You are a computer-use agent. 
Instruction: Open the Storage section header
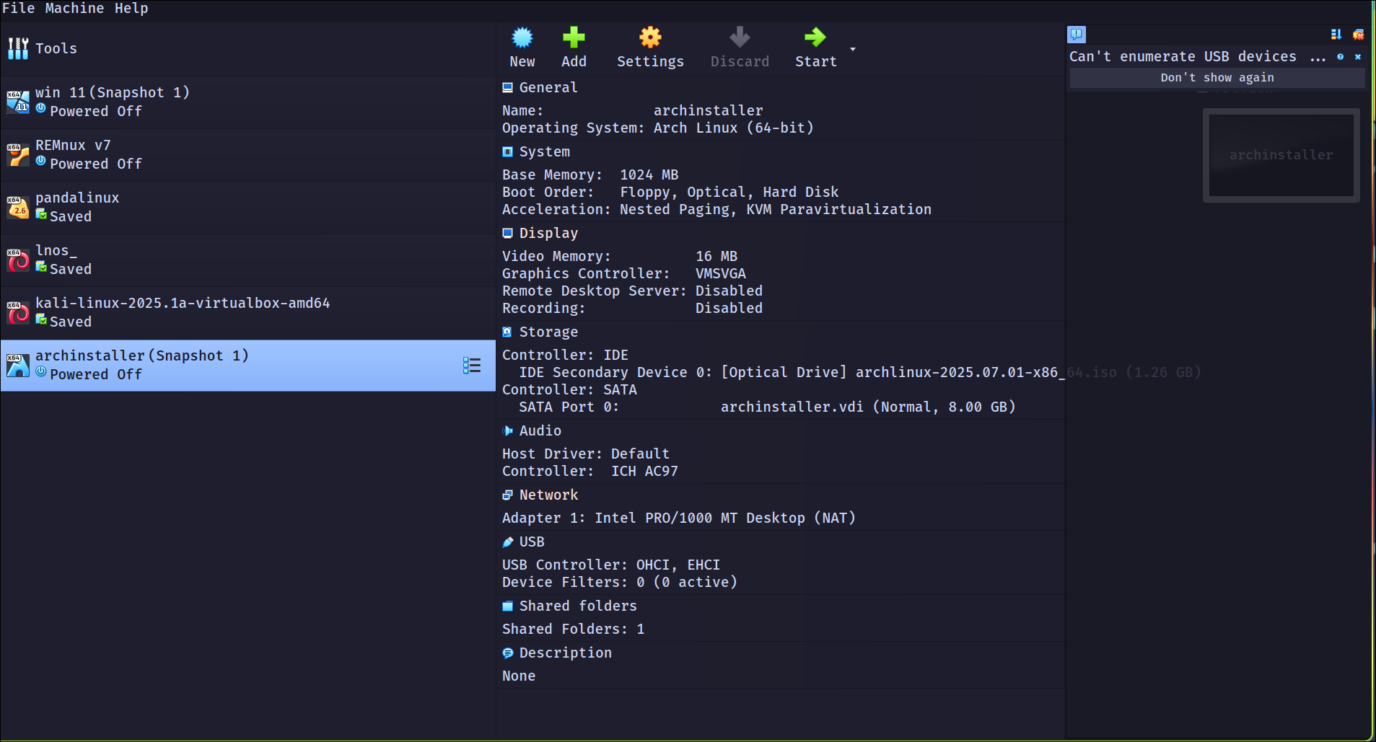point(548,332)
